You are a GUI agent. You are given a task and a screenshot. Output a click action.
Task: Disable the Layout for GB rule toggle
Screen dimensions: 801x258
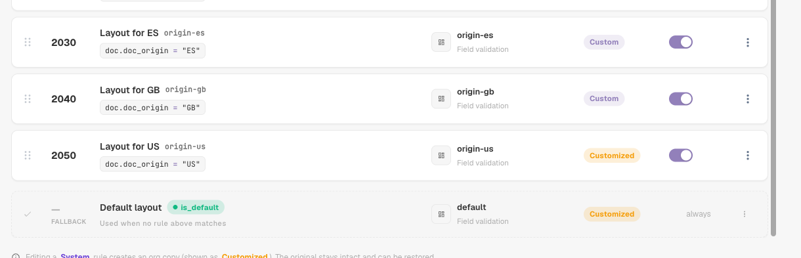click(x=681, y=98)
